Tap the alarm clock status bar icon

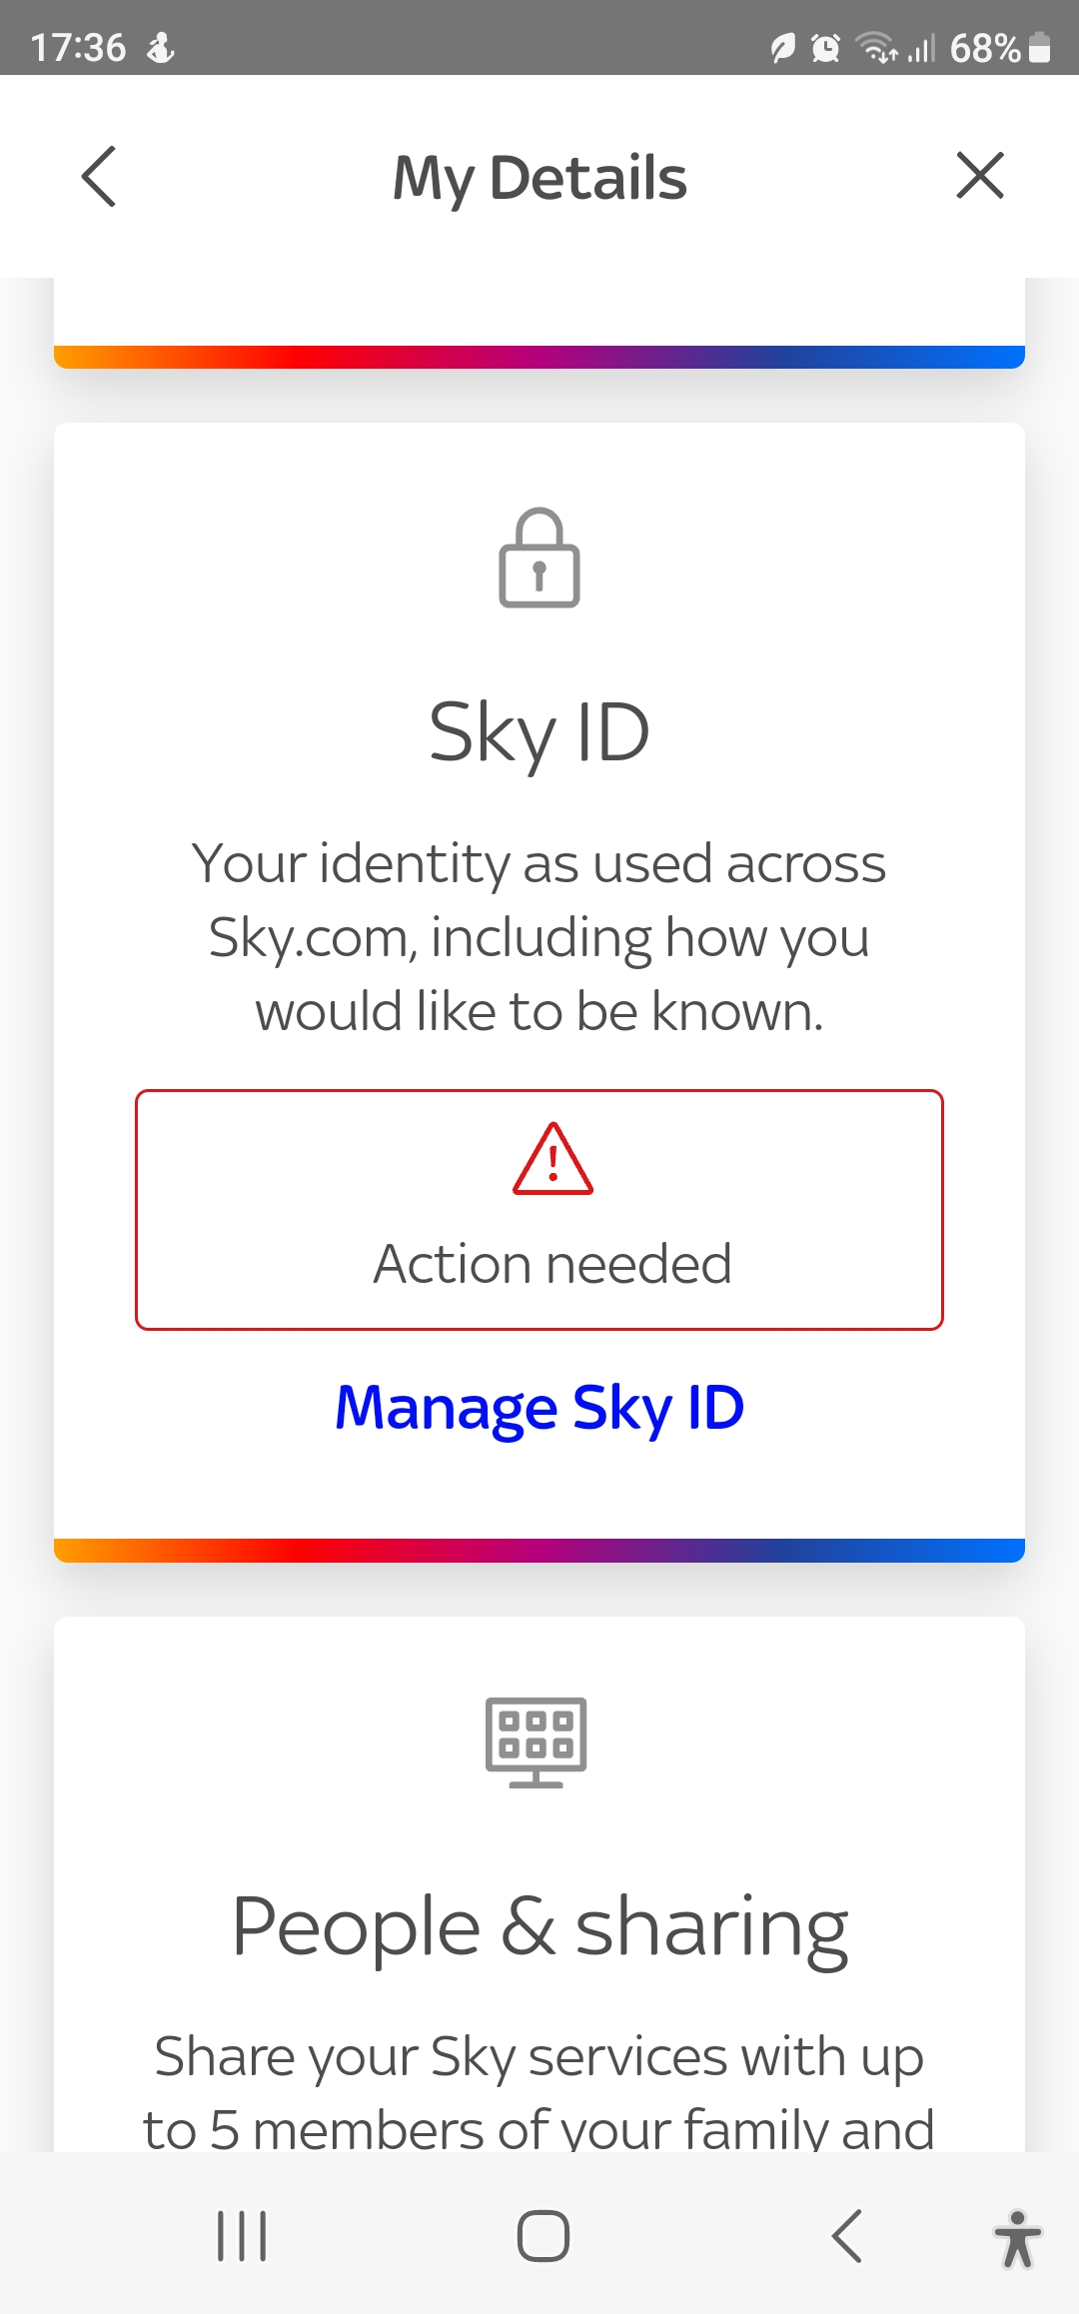tap(823, 47)
